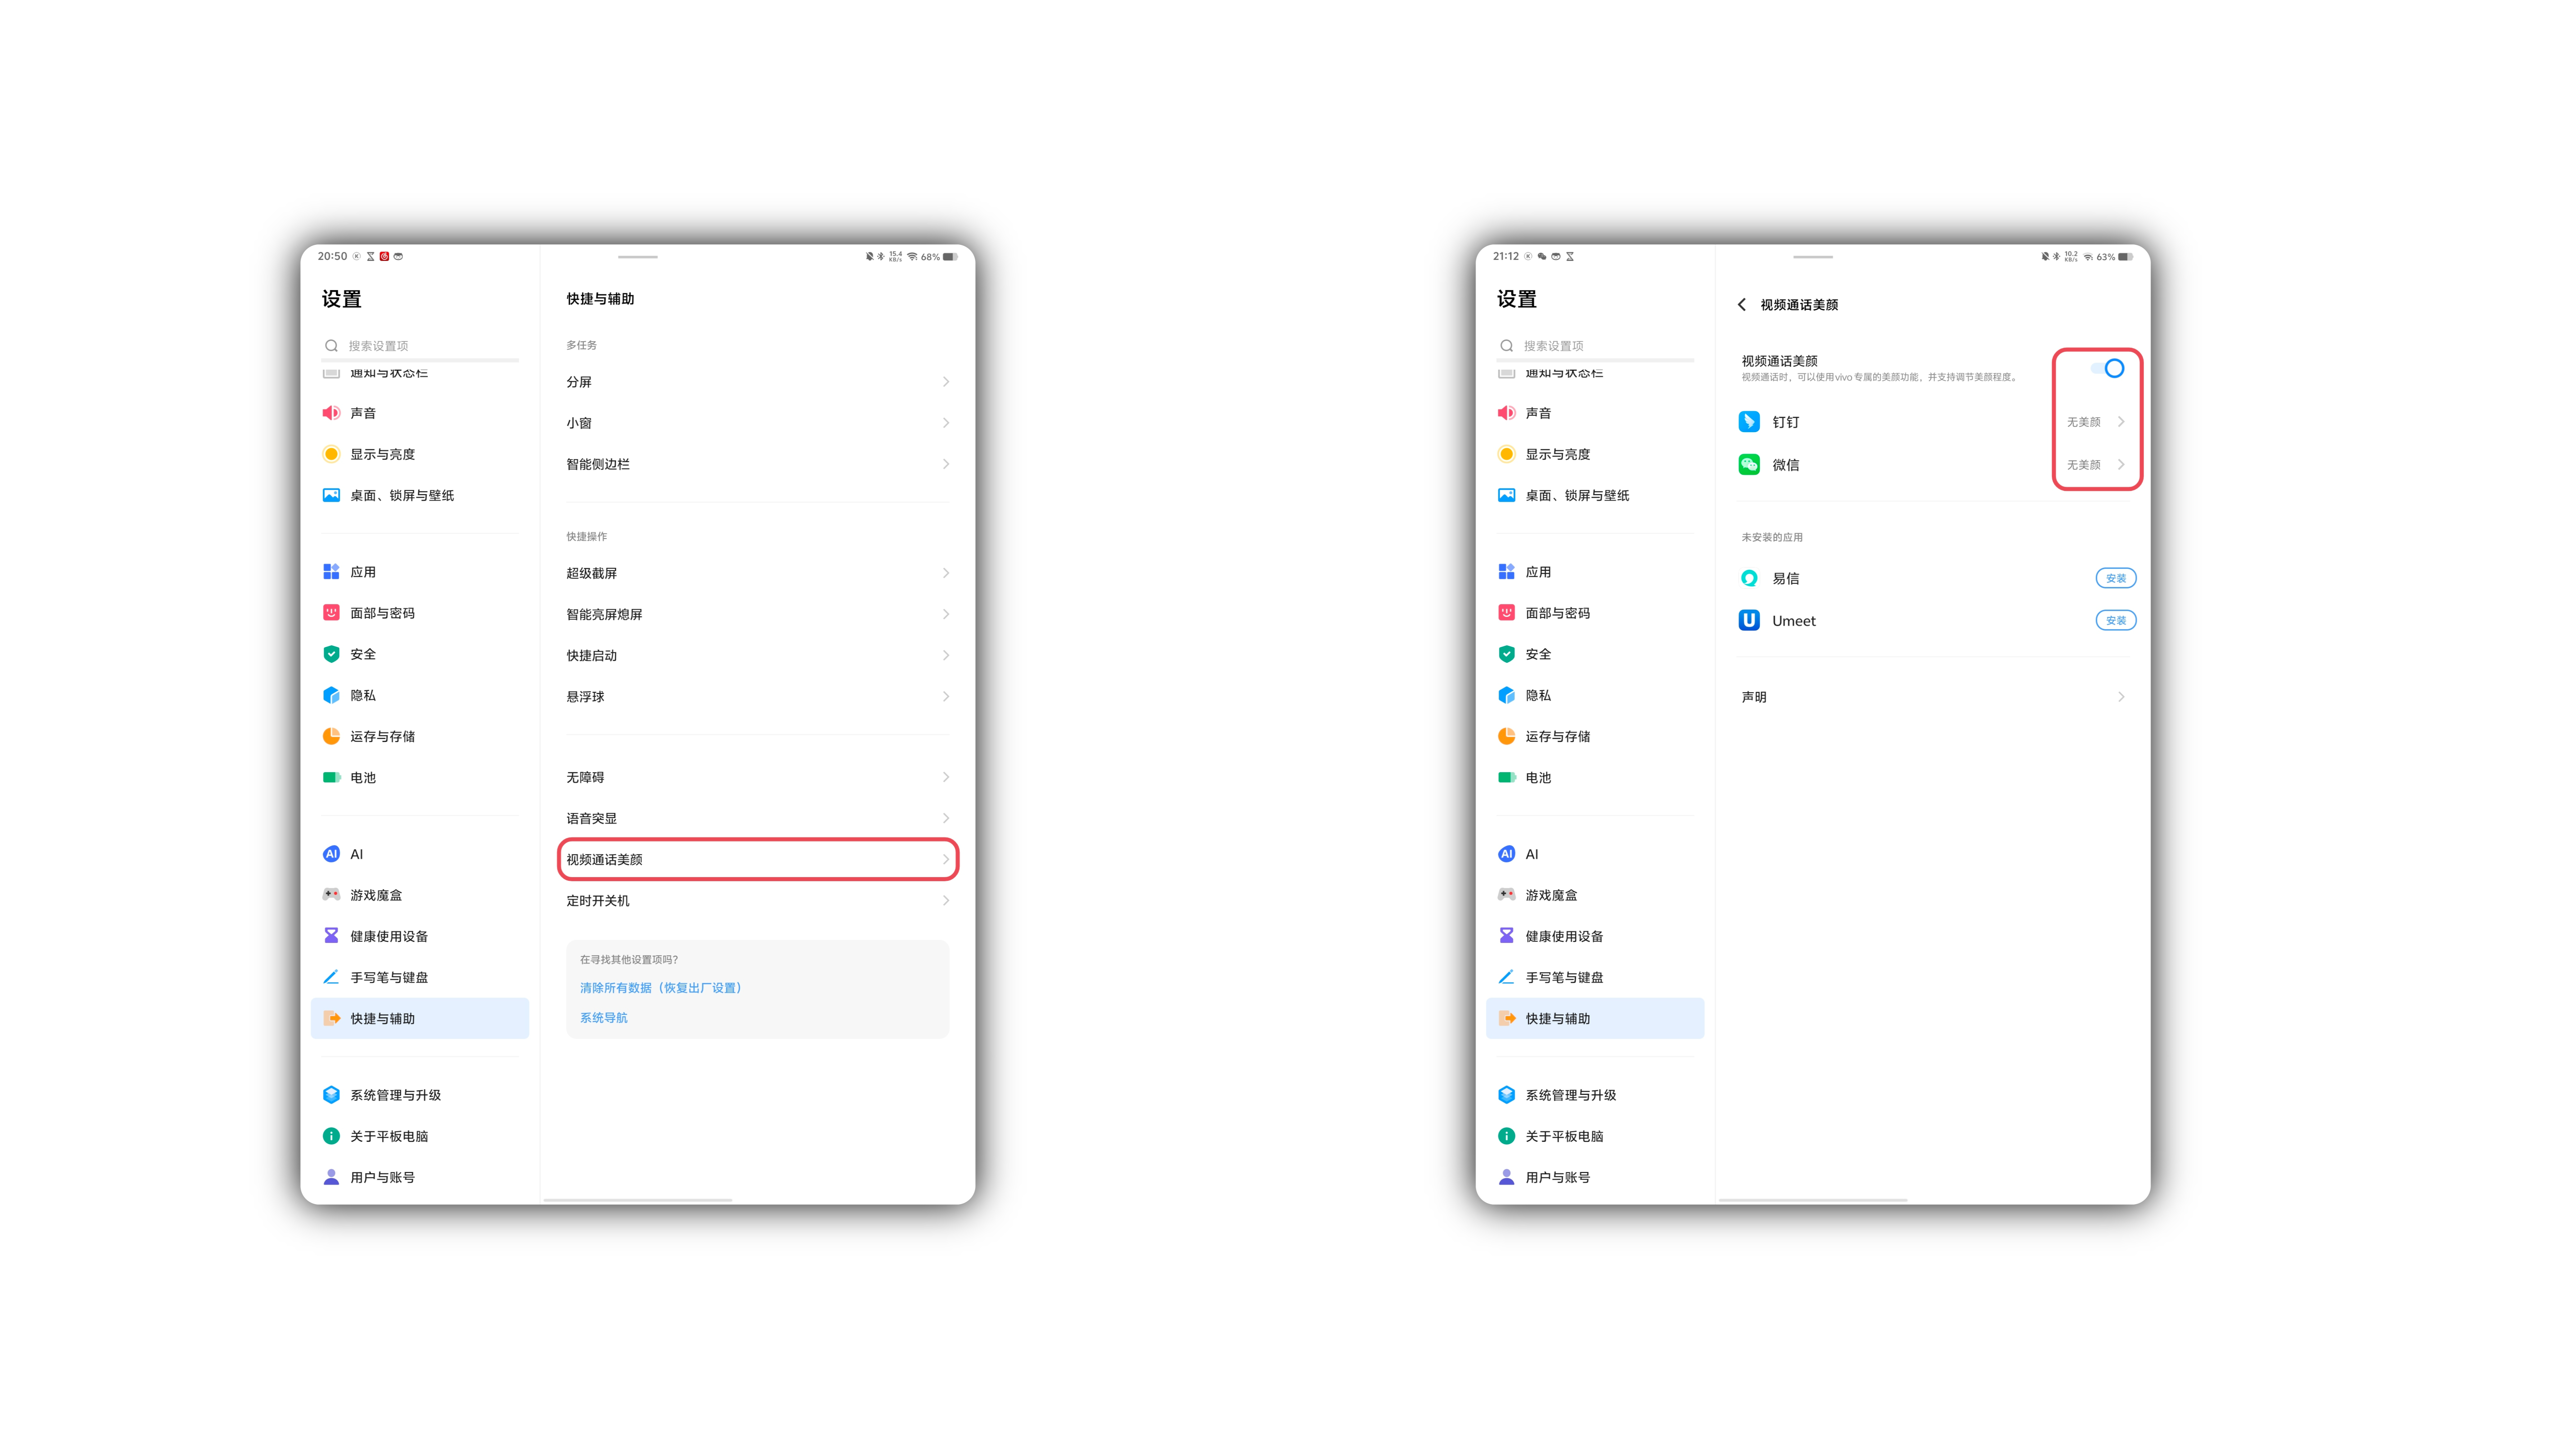Viewport: 2576px width, 1449px height.
Task: Open 智能亮屏熄屏 settings entry
Action: coord(758,614)
